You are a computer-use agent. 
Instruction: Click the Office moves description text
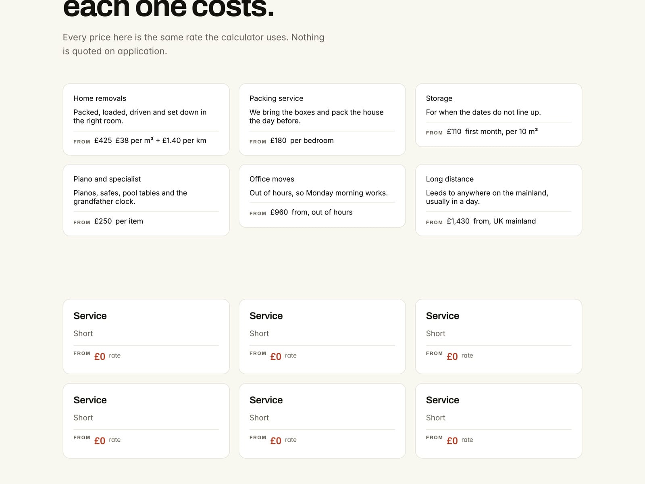coord(318,193)
